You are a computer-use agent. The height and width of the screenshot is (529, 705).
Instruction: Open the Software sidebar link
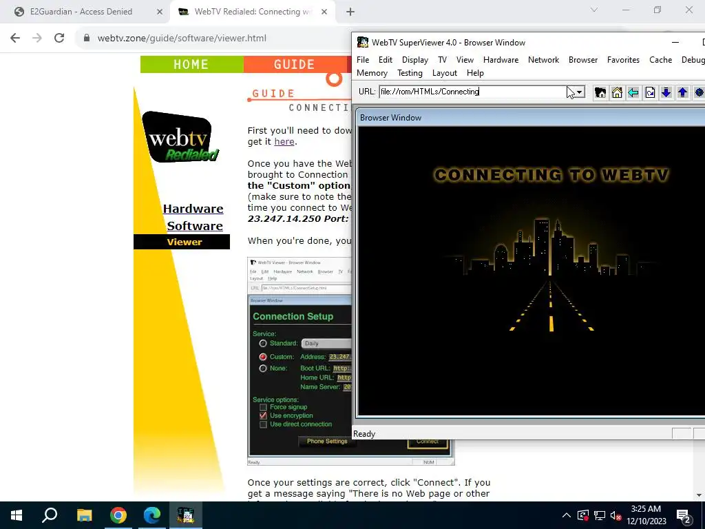tap(195, 226)
